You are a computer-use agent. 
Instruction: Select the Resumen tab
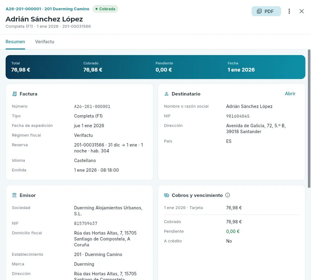[x=15, y=42]
